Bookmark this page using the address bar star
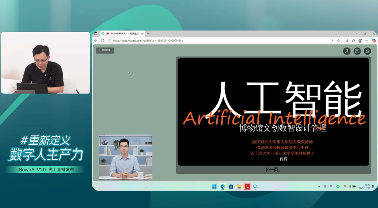The image size is (378, 208). pos(338,41)
